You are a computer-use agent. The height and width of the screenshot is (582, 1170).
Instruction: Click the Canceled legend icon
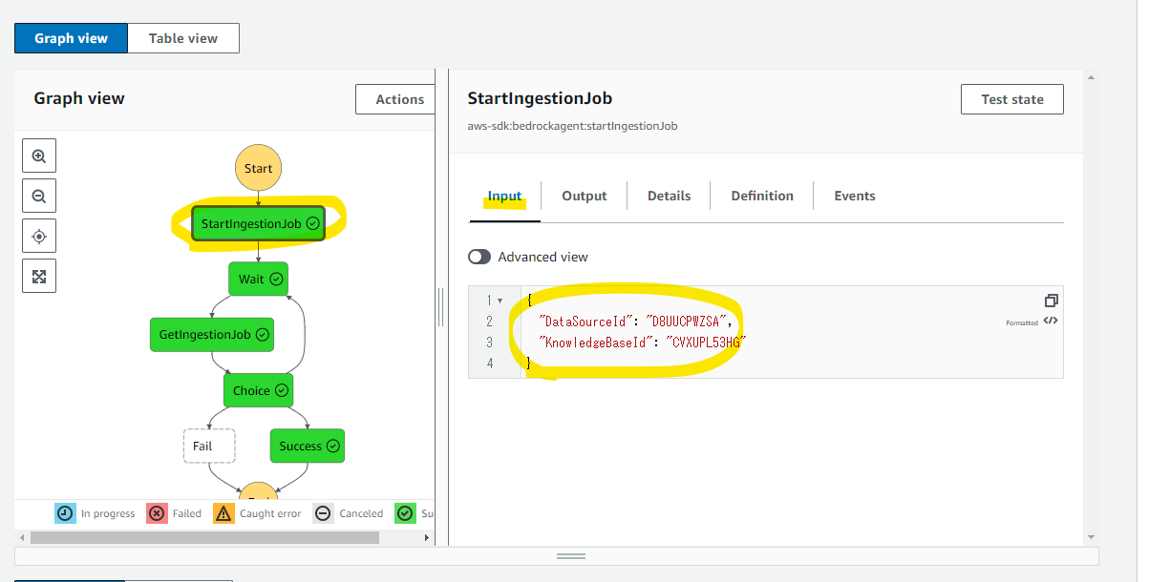pyautogui.click(x=323, y=513)
